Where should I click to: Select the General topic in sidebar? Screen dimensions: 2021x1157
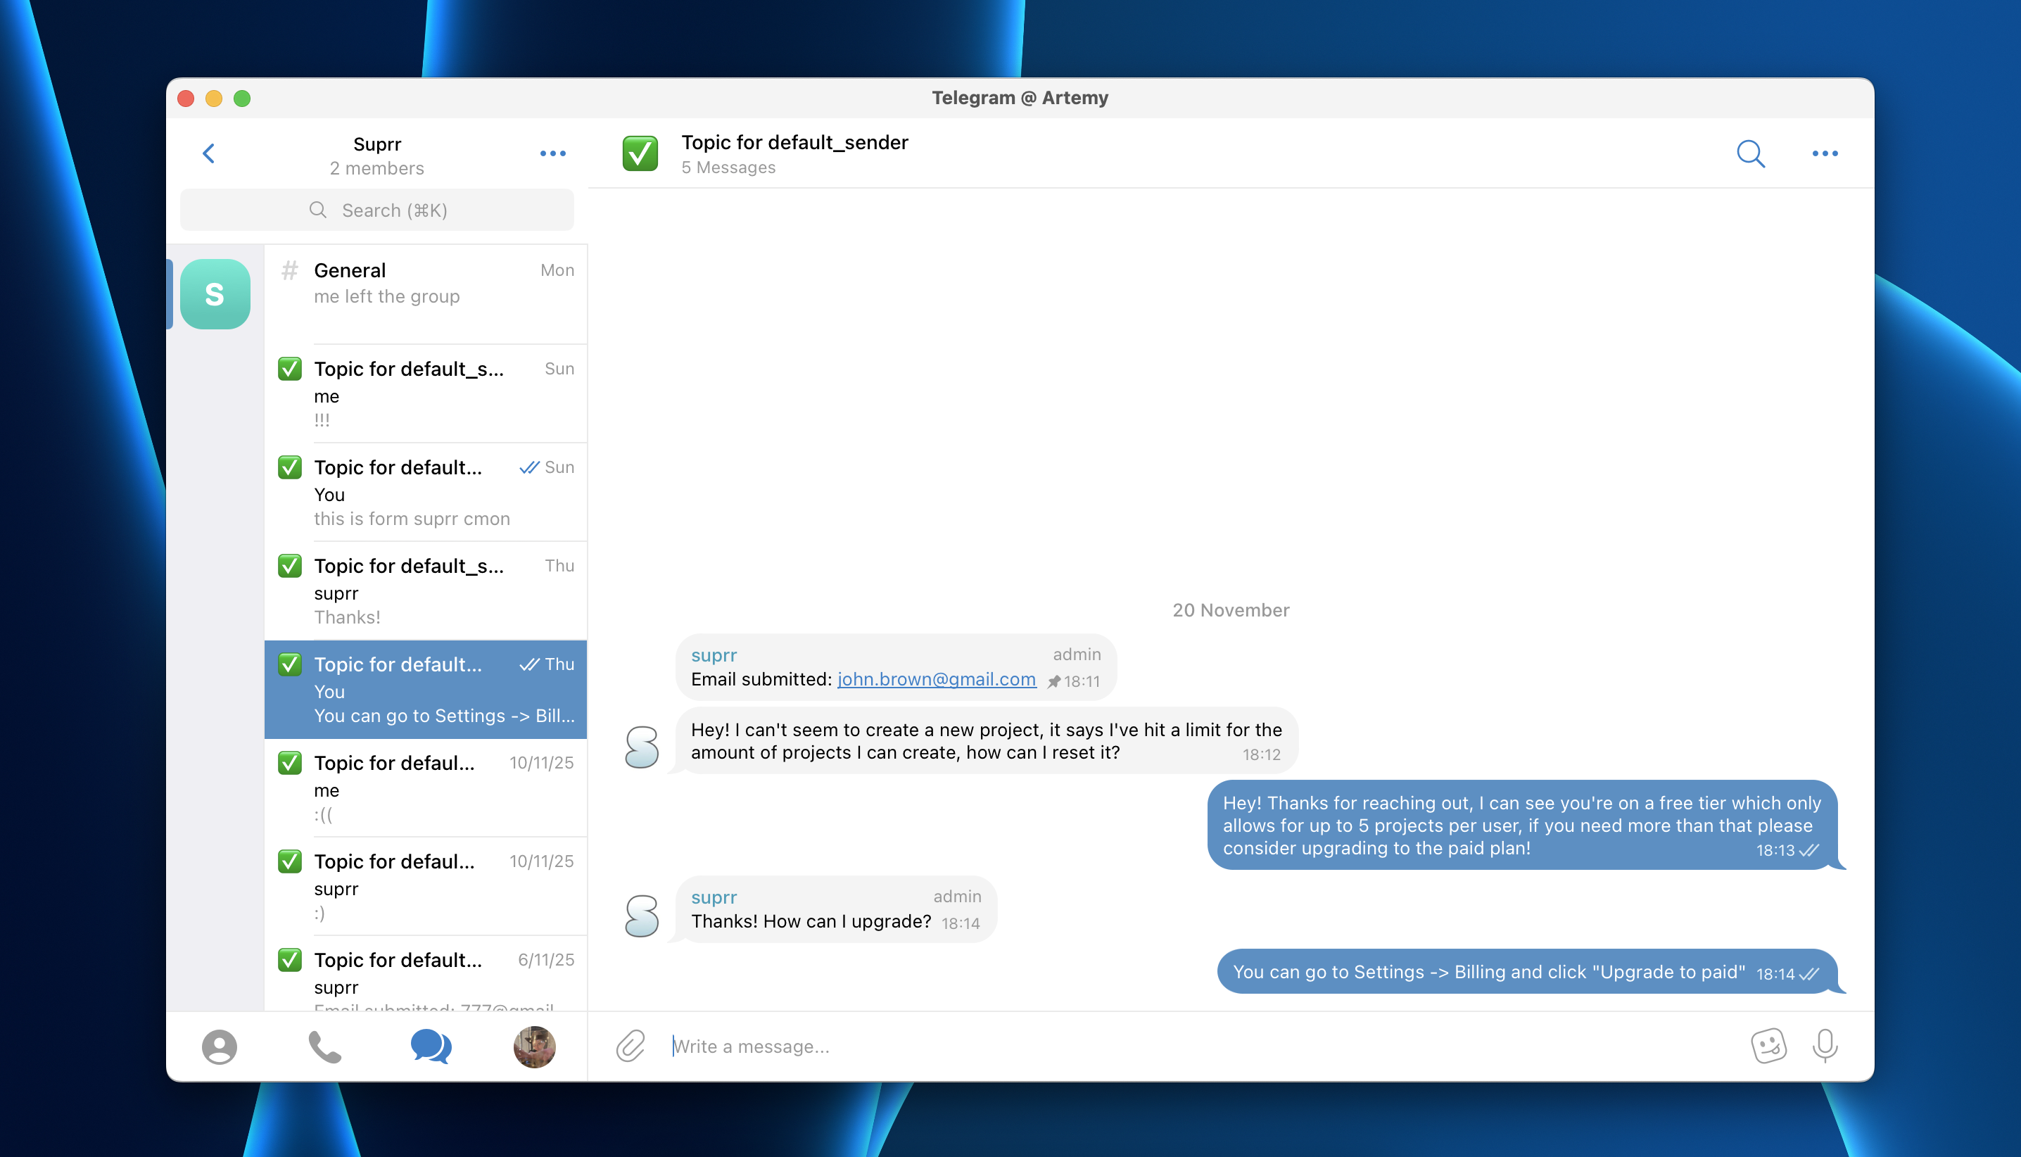426,283
